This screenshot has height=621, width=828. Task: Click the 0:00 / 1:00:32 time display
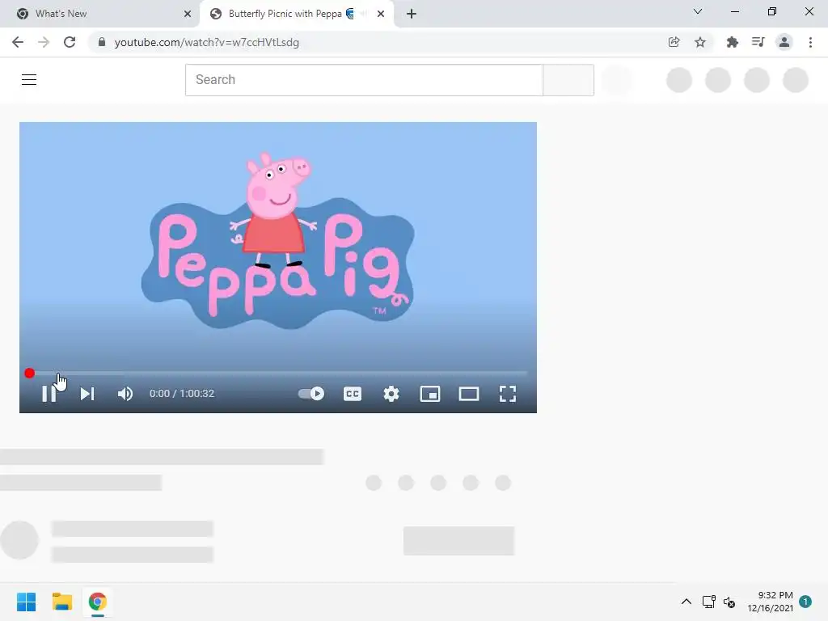(x=182, y=394)
